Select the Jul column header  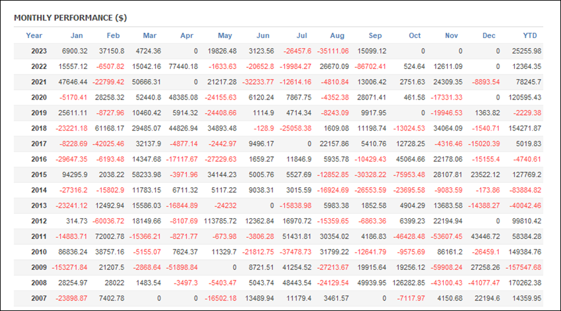click(302, 35)
